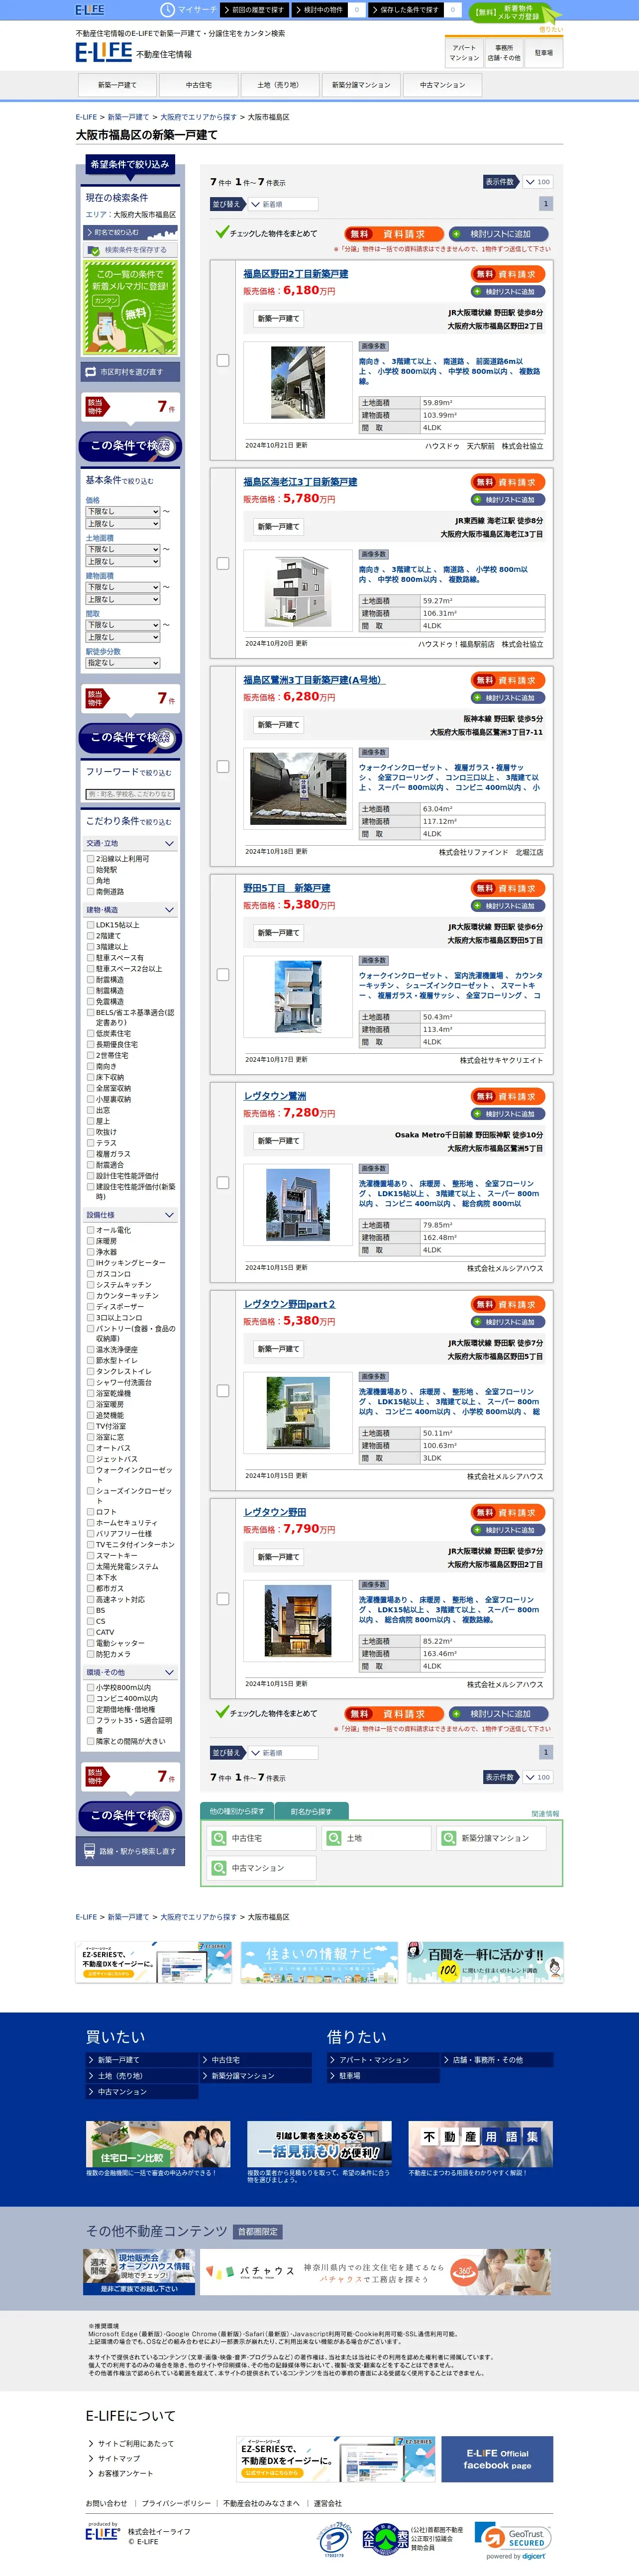Click the フリーワード search text field
Viewport: 639px width, 2576px height.
(130, 794)
